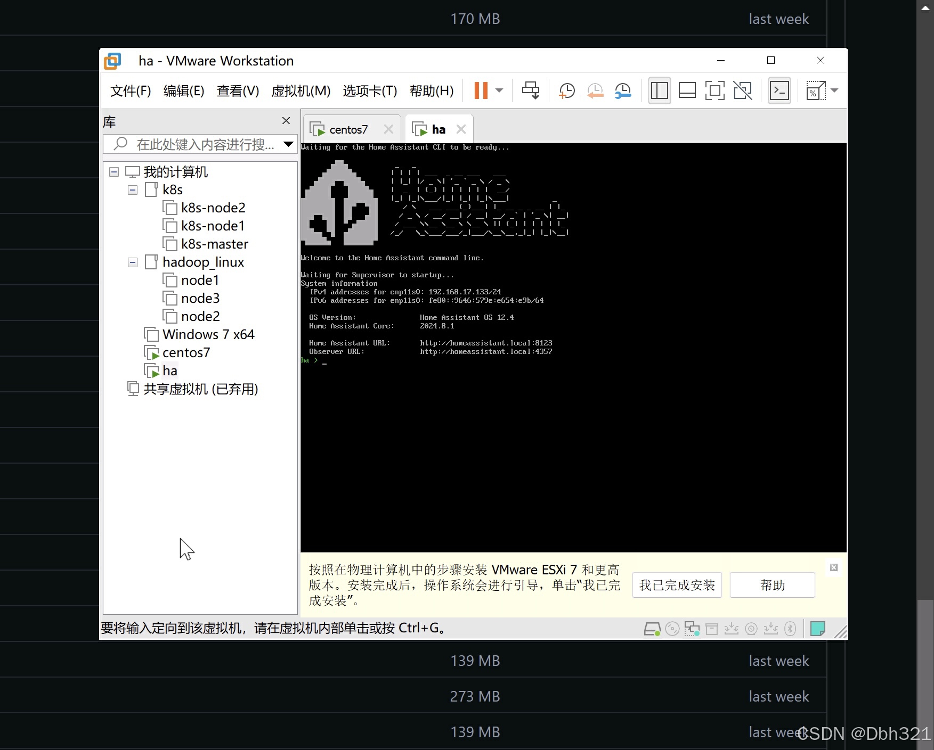934x750 pixels.
Task: Toggle the library sidebar view
Action: (x=659, y=90)
